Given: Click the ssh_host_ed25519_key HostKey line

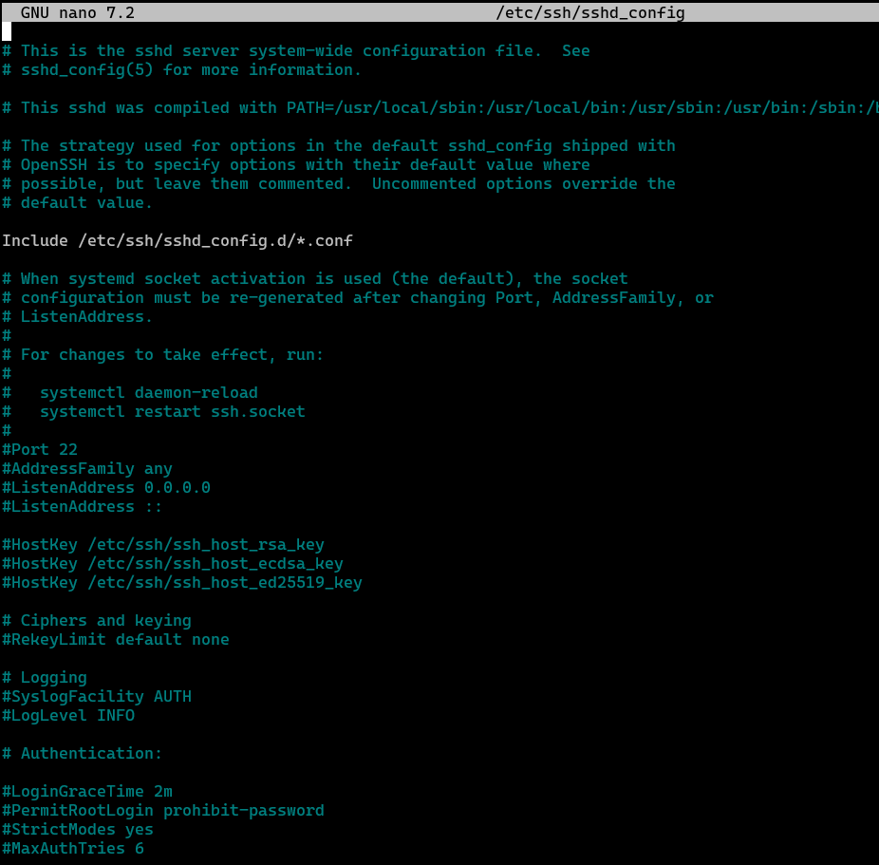Looking at the screenshot, I should [x=180, y=582].
